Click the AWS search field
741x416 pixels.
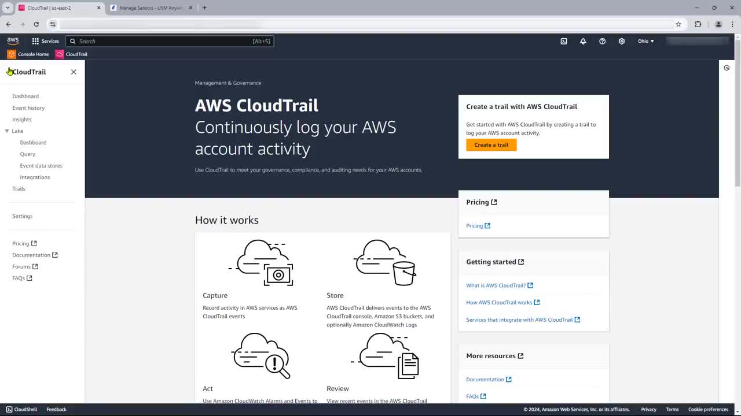click(170, 41)
